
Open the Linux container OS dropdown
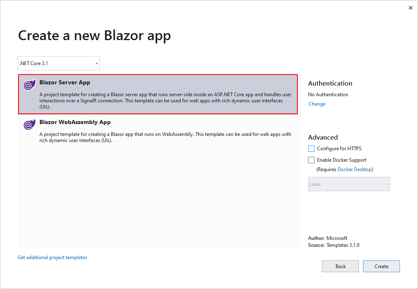tap(349, 184)
